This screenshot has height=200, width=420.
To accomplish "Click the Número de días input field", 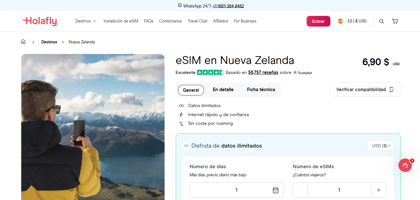I will (237, 190).
